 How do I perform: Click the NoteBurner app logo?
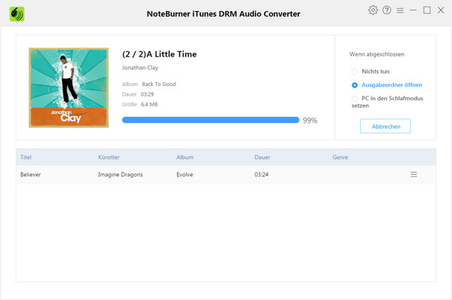pos(17,14)
